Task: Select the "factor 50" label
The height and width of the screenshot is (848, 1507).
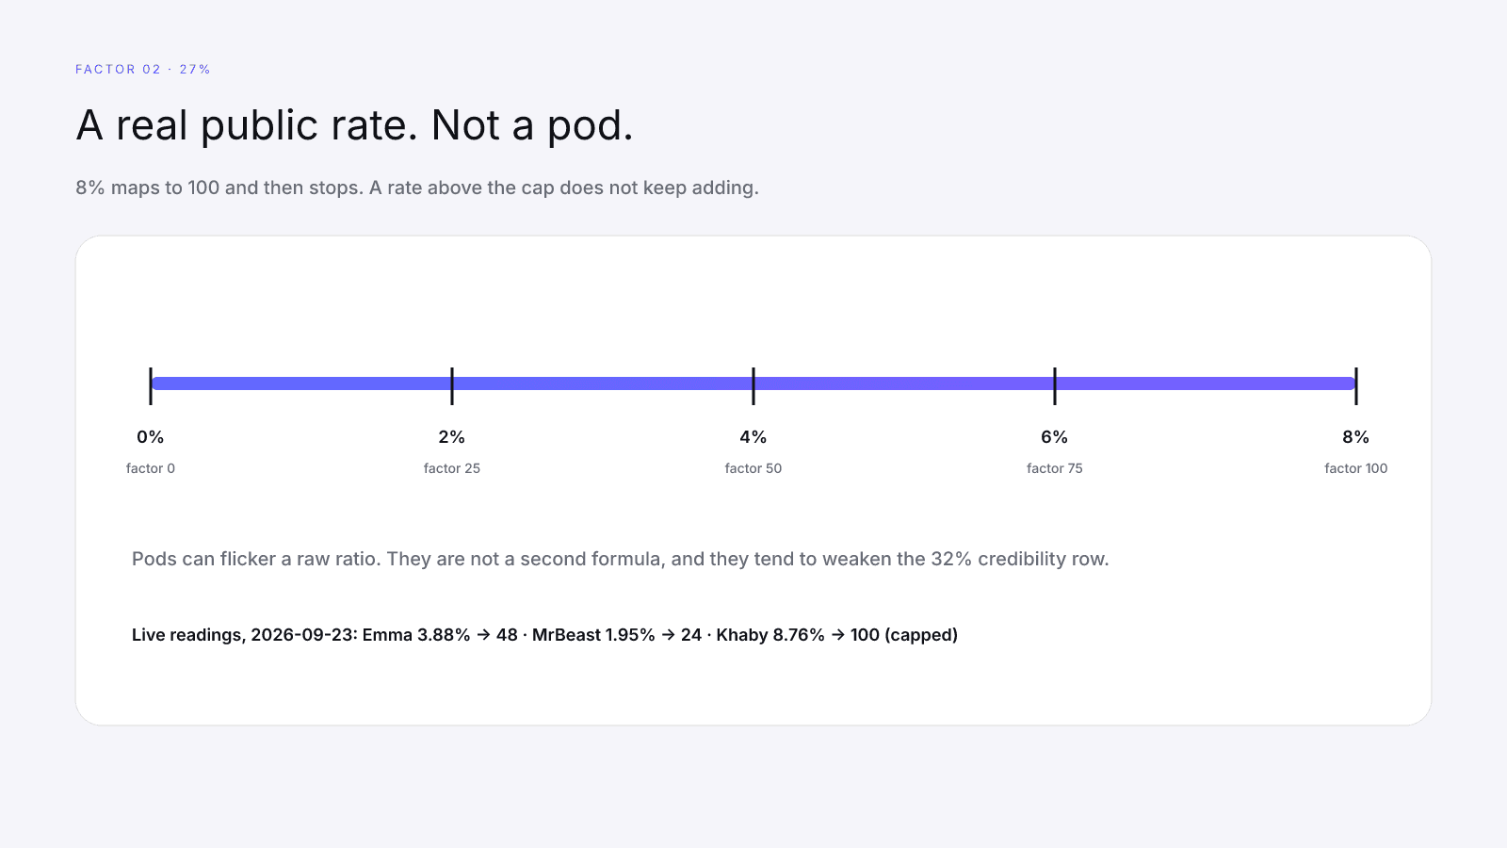Action: (753, 468)
